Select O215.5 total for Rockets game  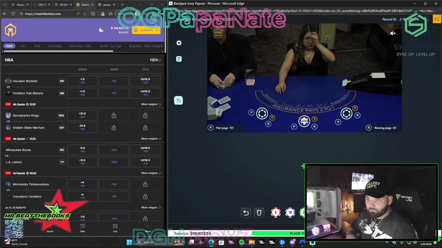145,81
